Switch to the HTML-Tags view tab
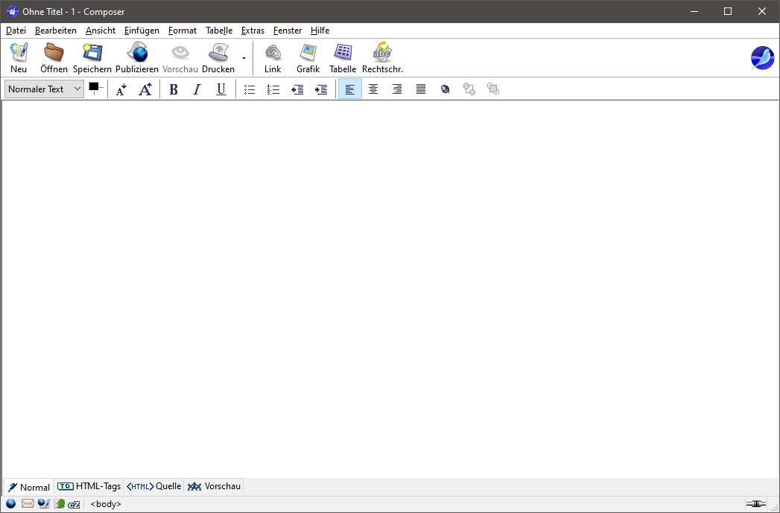Screen dimensions: 780x513 [89, 486]
